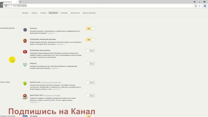The height and width of the screenshot is (117, 208).
Task: Click the Антишок extension title
Action: 33,28
